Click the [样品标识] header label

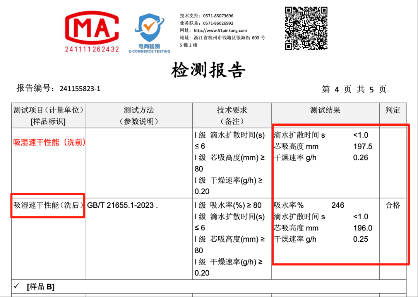48,121
